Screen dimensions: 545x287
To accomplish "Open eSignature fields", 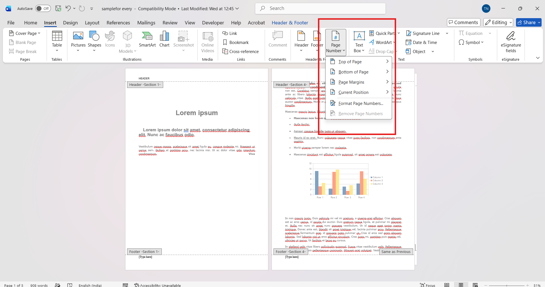I will coord(511,42).
